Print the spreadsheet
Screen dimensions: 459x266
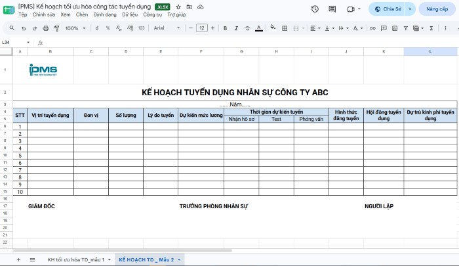[46, 28]
